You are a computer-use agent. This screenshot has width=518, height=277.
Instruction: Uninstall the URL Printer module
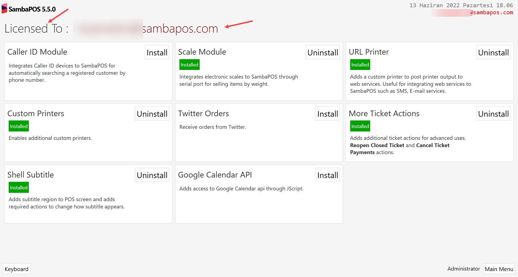(x=493, y=52)
